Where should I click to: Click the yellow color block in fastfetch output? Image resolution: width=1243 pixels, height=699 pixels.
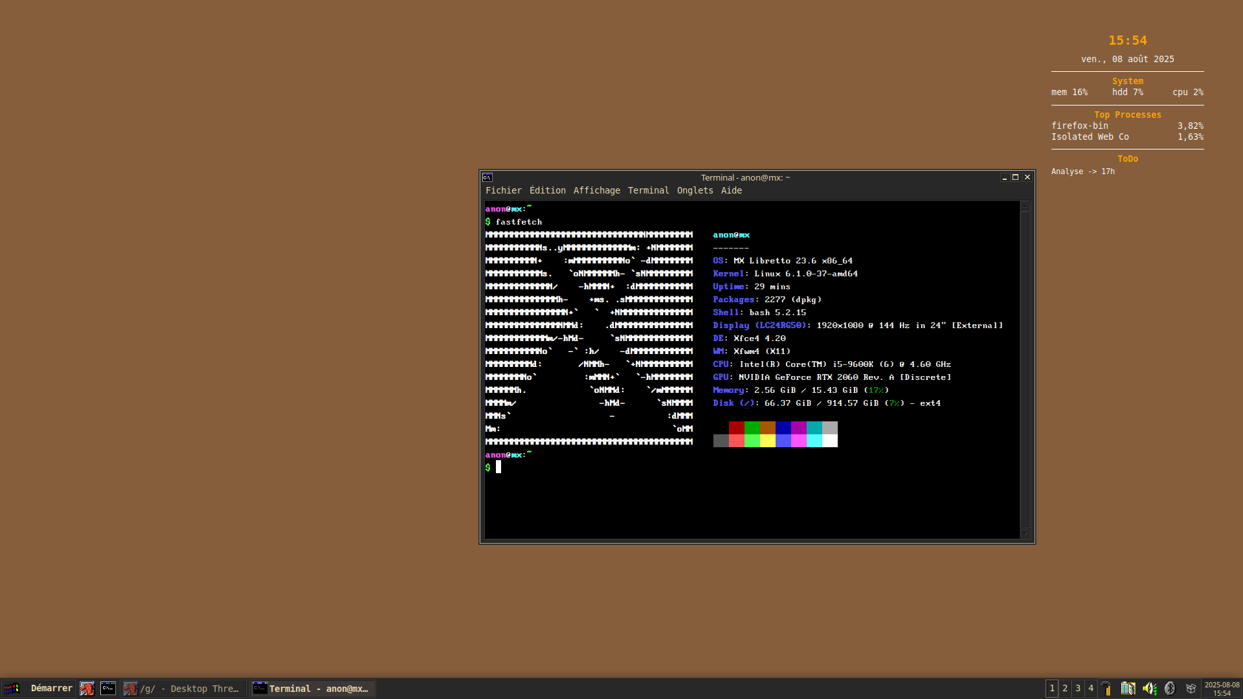[x=768, y=441]
